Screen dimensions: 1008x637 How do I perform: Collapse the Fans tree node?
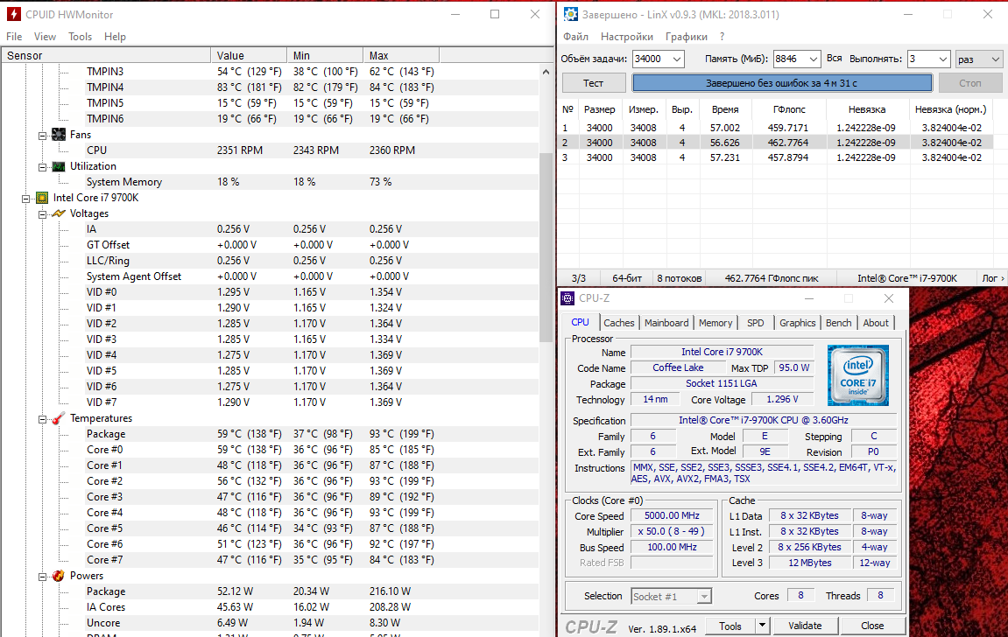pyautogui.click(x=42, y=135)
